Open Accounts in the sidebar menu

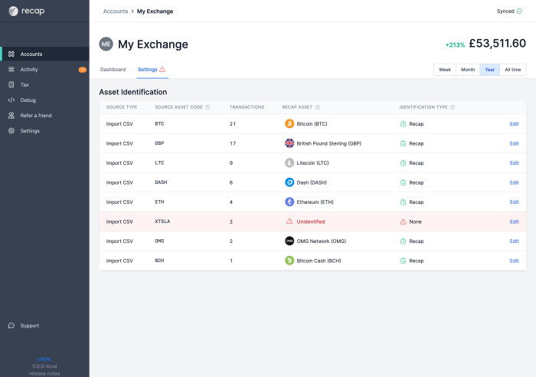click(x=44, y=54)
